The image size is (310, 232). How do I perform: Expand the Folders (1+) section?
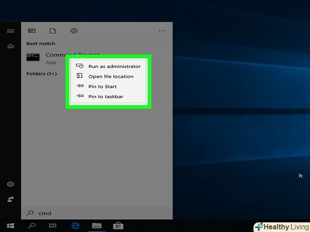point(41,74)
